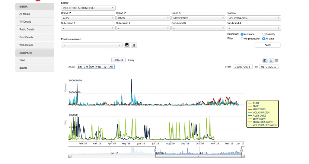Open the Brand 4 dropdown set to VOLKSWAGEN
The height and width of the screenshot is (164, 309).
click(254, 18)
